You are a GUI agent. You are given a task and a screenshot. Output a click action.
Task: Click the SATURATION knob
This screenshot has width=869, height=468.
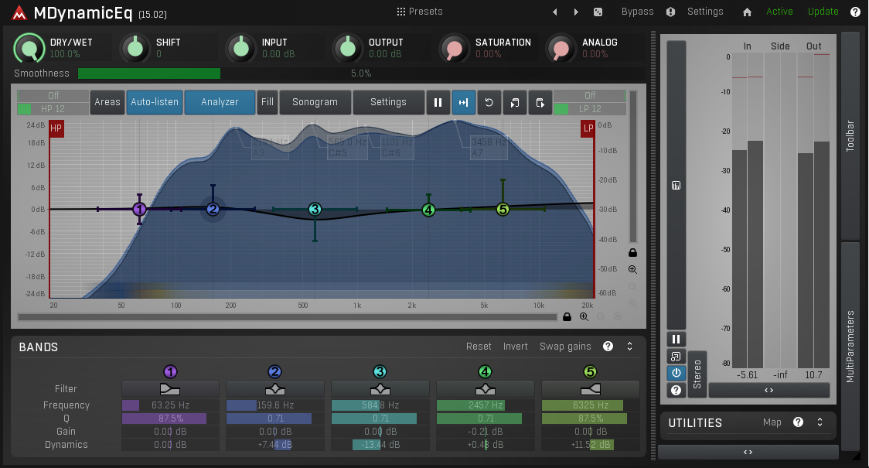click(x=454, y=48)
